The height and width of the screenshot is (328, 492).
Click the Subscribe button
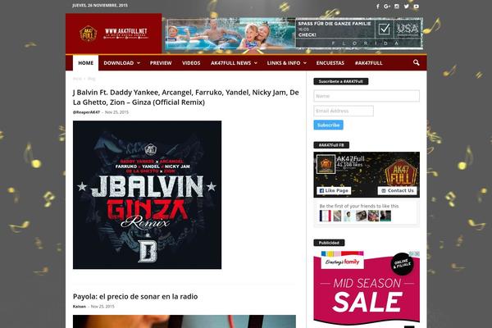click(328, 125)
